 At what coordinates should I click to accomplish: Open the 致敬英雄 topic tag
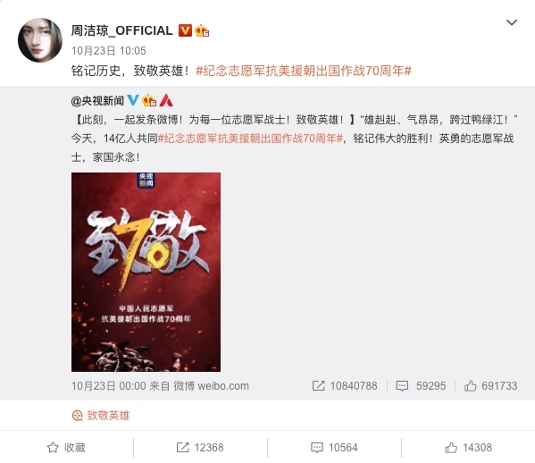(101, 416)
